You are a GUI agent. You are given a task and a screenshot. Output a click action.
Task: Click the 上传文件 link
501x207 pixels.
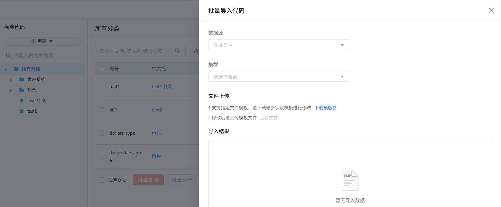pyautogui.click(x=269, y=118)
